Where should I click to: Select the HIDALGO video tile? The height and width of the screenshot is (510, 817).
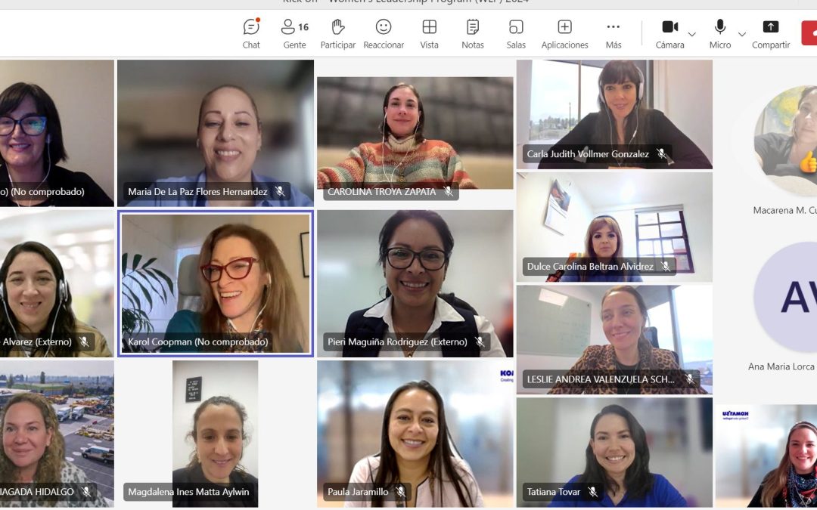tap(57, 434)
